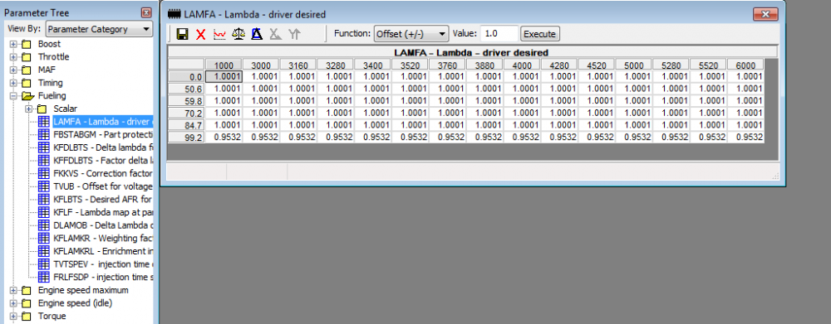Open the graph view icon
Image resolution: width=831 pixels, height=324 pixels.
click(x=219, y=34)
